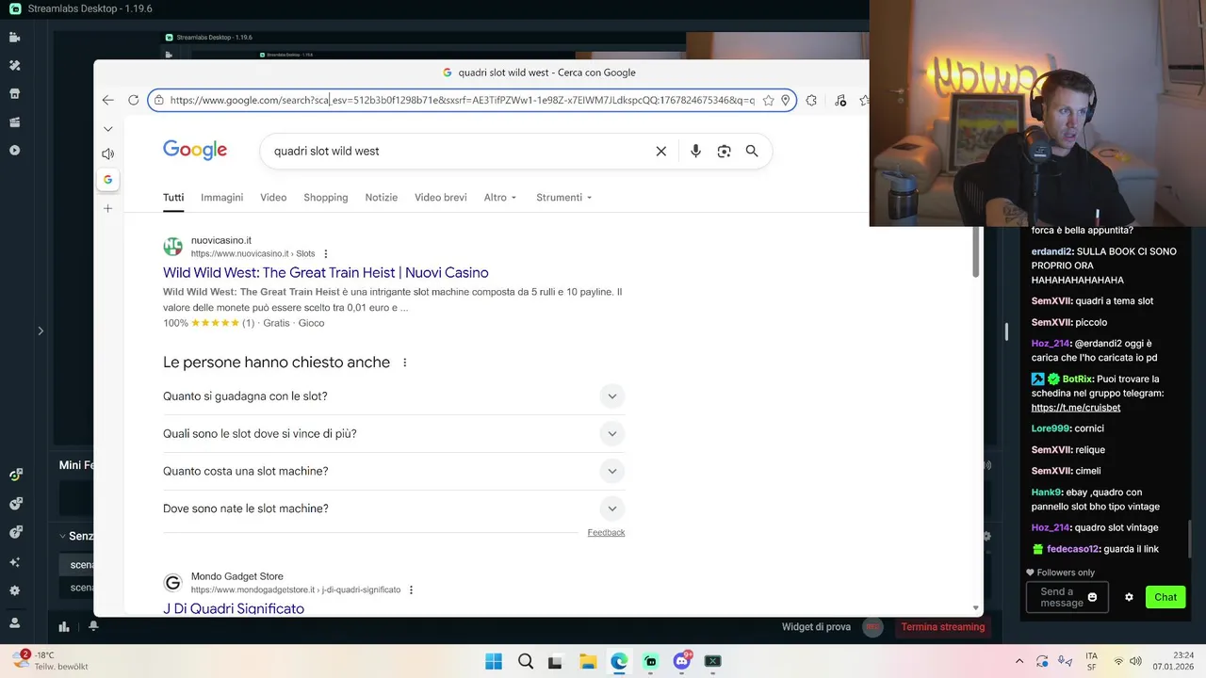Screen dimensions: 1206x678
Task: Open options for nuovicasino.it result
Action: pyautogui.click(x=326, y=254)
